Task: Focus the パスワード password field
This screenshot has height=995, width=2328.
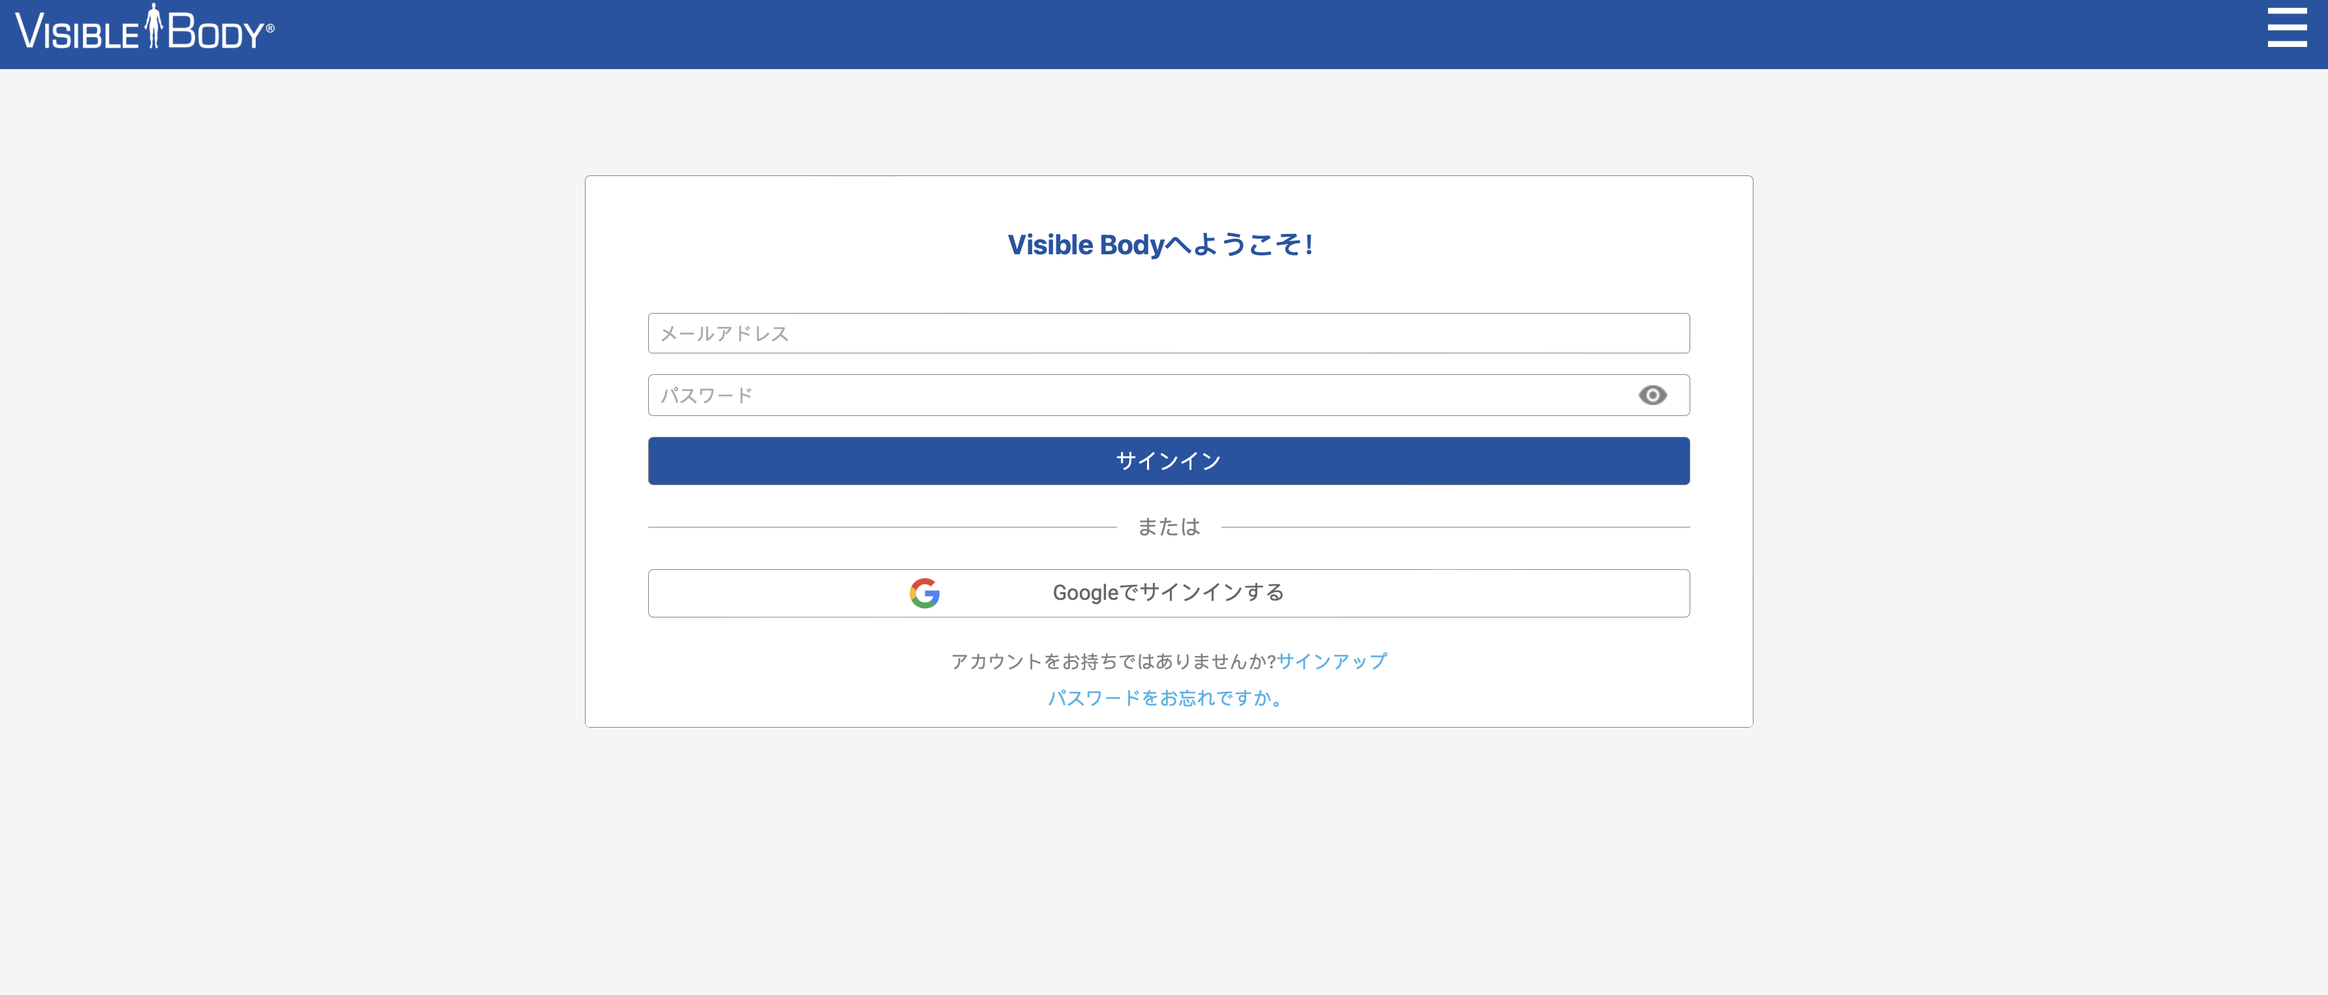Action: pos(1169,395)
